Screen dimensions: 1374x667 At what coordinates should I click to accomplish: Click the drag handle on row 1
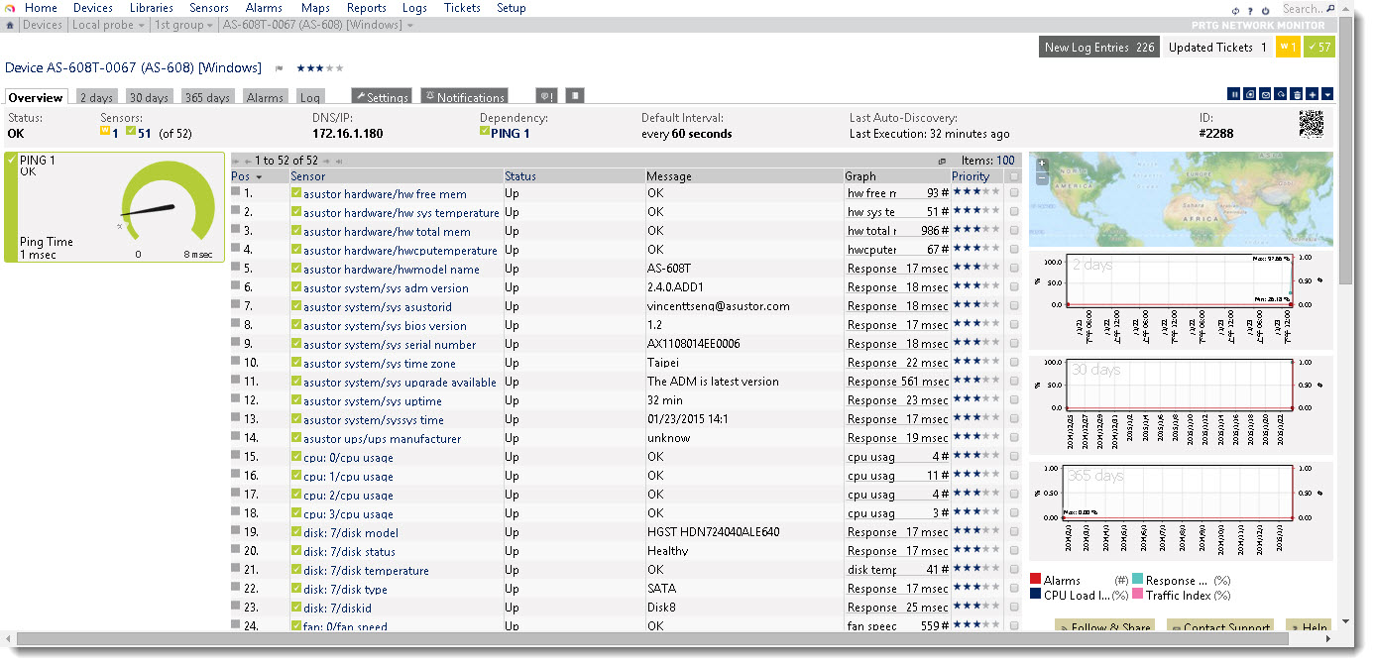(236, 191)
